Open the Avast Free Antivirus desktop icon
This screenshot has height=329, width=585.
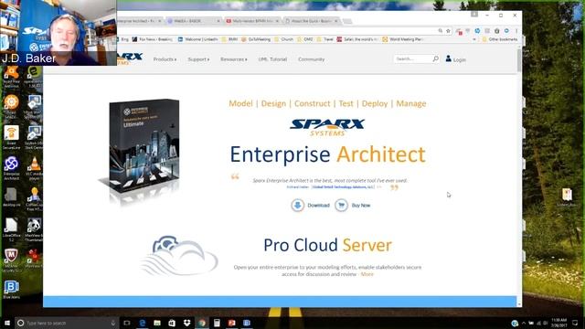(x=11, y=77)
